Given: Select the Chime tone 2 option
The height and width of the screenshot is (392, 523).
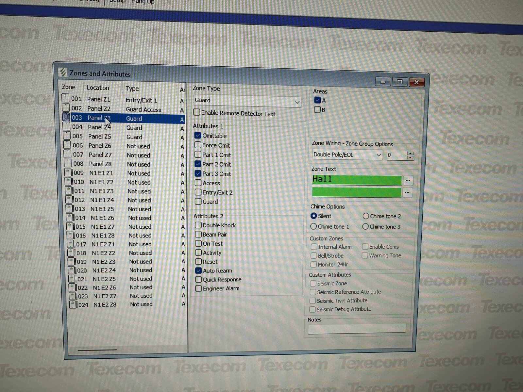Looking at the screenshot, I should click(x=366, y=216).
